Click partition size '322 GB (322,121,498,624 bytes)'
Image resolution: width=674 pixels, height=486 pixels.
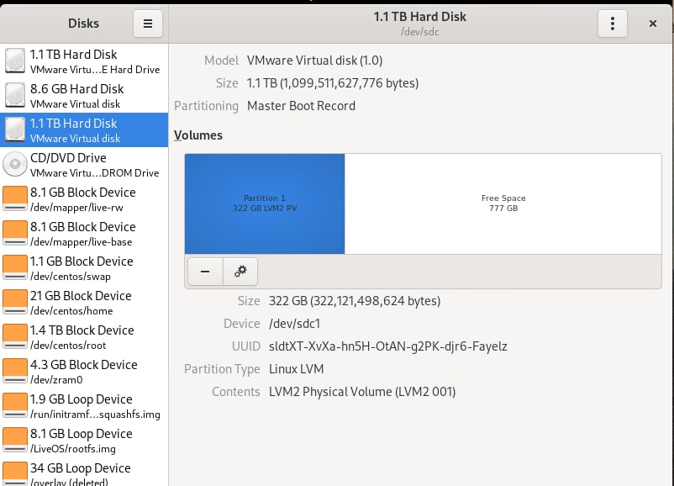tap(355, 301)
